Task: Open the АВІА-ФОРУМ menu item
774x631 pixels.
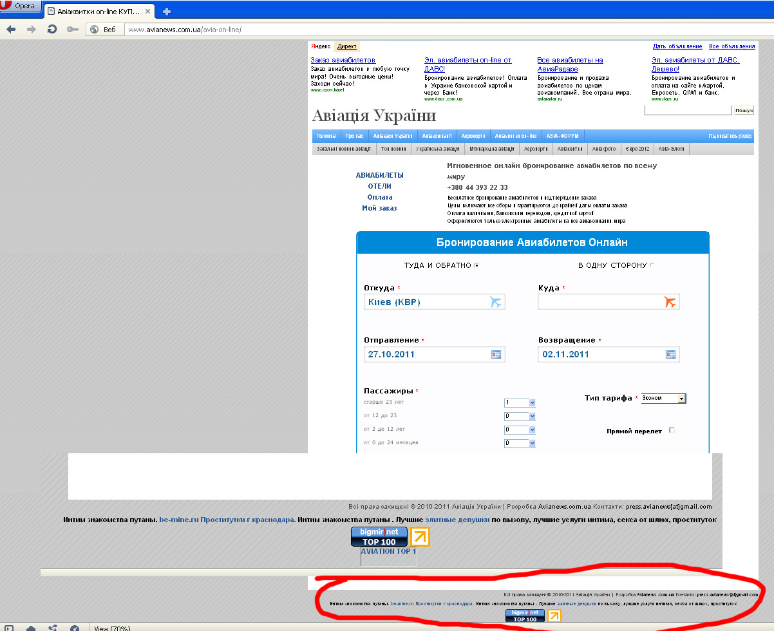Action: coord(562,136)
